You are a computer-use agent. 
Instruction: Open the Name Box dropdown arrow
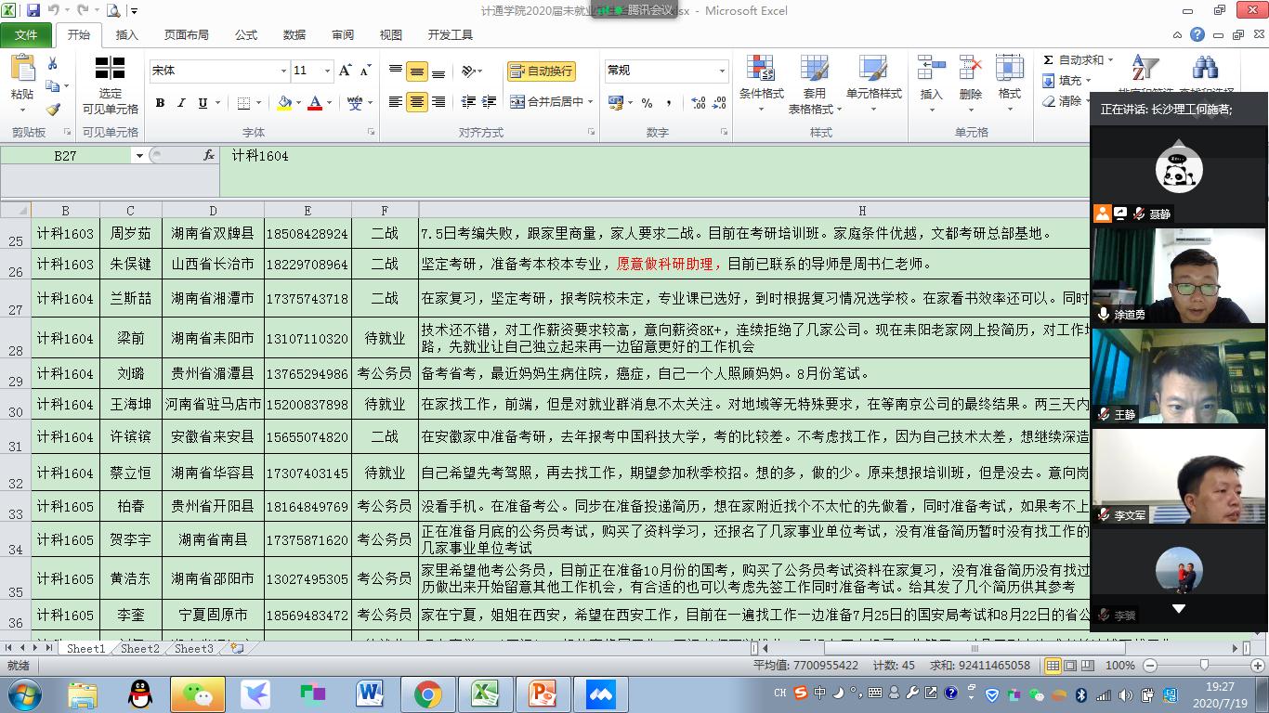point(138,156)
